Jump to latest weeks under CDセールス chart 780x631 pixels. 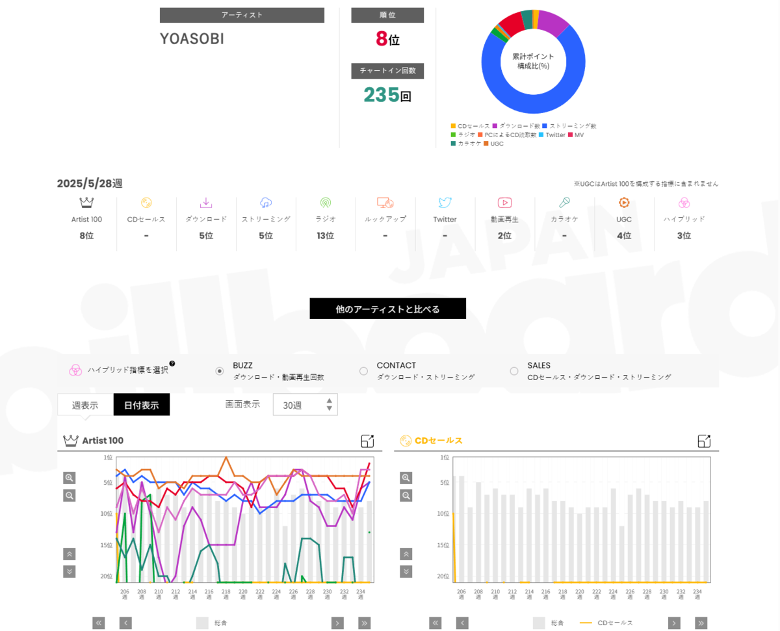[x=701, y=623]
